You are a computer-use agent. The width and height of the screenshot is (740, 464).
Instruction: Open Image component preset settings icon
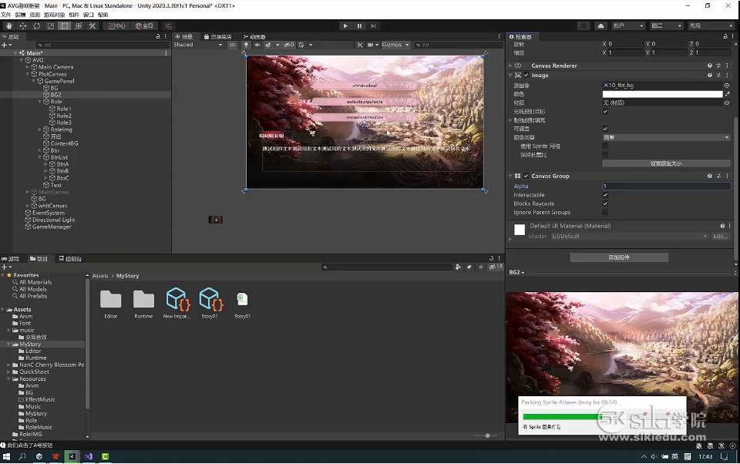718,75
